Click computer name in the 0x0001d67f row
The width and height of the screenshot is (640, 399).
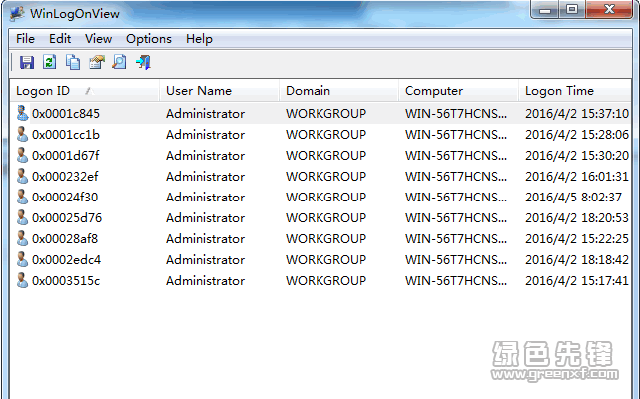point(456,155)
